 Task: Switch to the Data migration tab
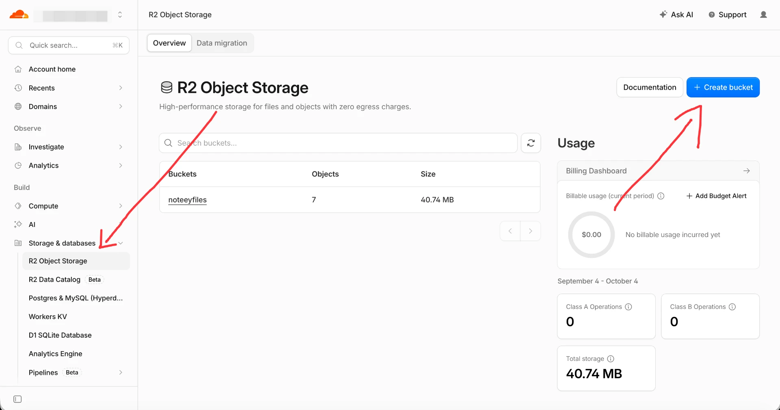222,43
